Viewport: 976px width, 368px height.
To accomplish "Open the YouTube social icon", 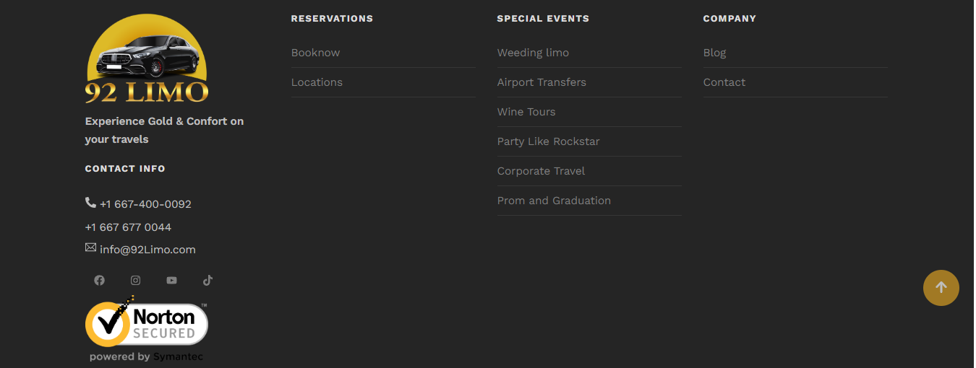I will (x=171, y=281).
